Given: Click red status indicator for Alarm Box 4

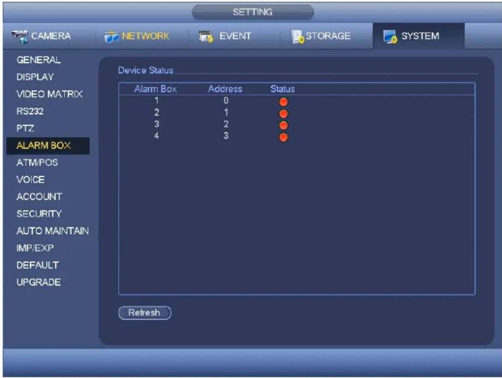Looking at the screenshot, I should tap(283, 137).
